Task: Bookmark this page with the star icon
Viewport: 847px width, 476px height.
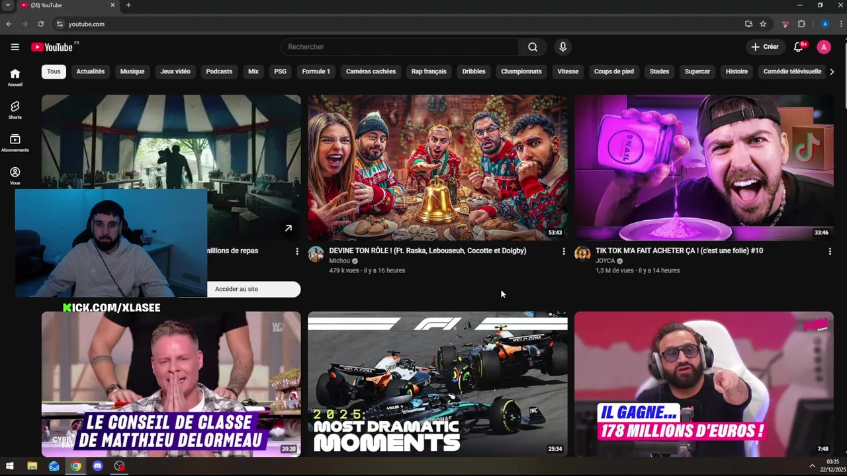Action: coord(763,24)
